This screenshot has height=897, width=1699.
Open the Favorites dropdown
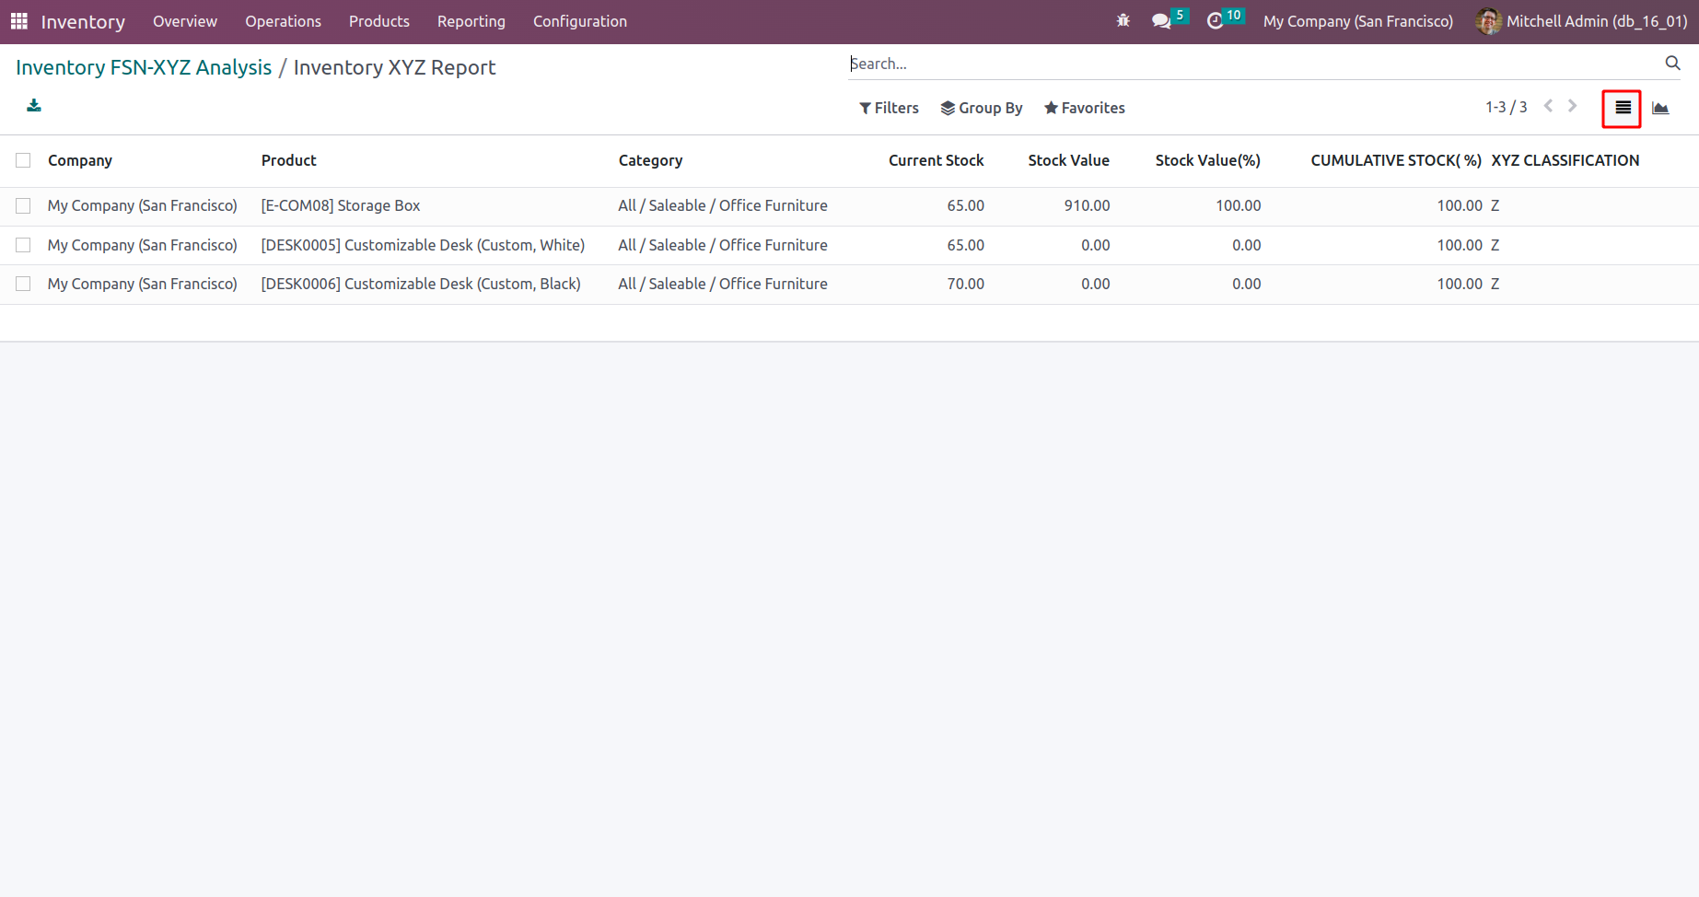tap(1085, 108)
